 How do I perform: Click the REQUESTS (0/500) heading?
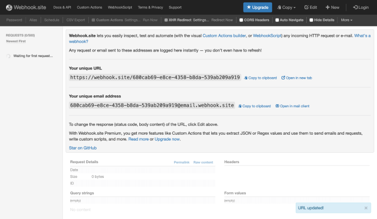click(20, 35)
